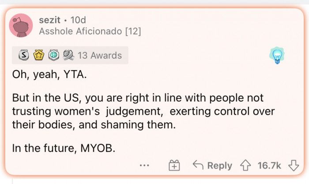
Task: Click the lightbulb award badge
Action: point(277,56)
